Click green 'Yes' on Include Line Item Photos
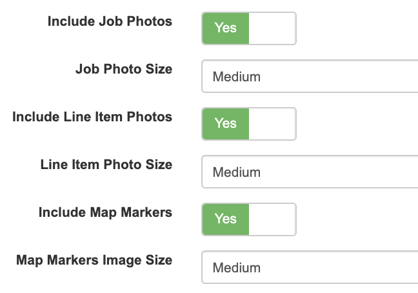Viewport: 418px width, 293px height. (226, 124)
